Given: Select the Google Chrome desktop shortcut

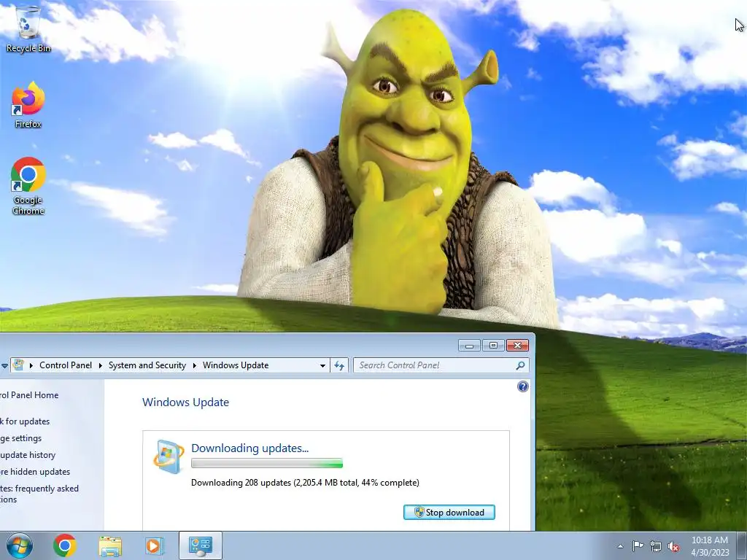Looking at the screenshot, I should [x=28, y=186].
